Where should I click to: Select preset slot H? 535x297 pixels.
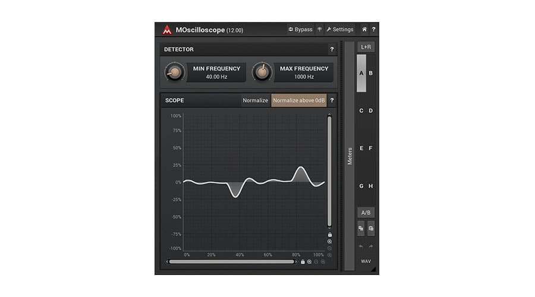[370, 186]
